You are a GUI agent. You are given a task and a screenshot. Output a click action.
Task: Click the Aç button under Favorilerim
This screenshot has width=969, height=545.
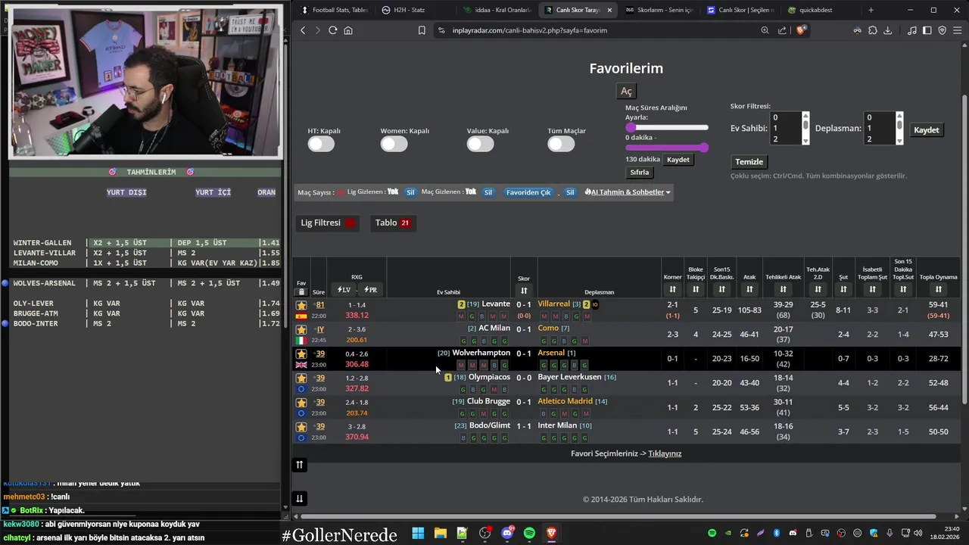click(626, 91)
